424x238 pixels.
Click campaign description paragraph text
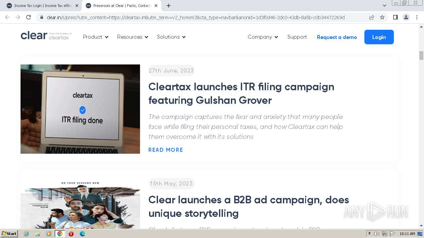[245, 127]
